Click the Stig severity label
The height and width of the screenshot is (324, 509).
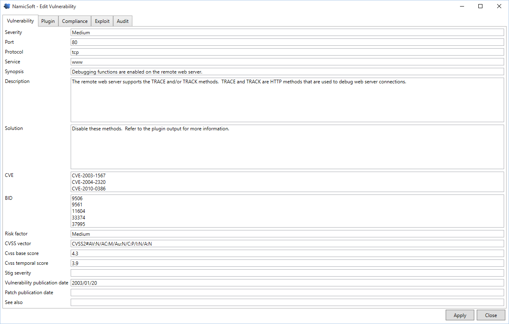click(18, 273)
